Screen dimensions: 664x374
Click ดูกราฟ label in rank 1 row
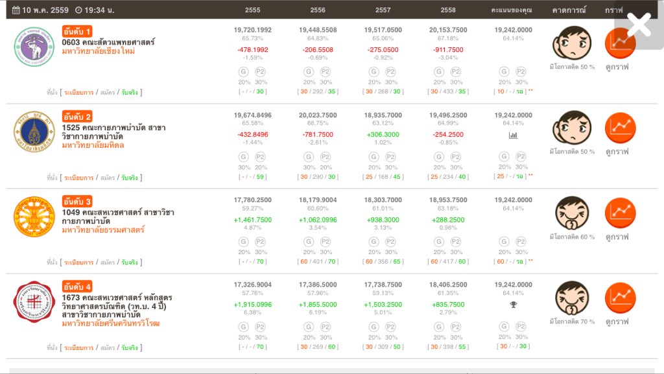pos(617,67)
